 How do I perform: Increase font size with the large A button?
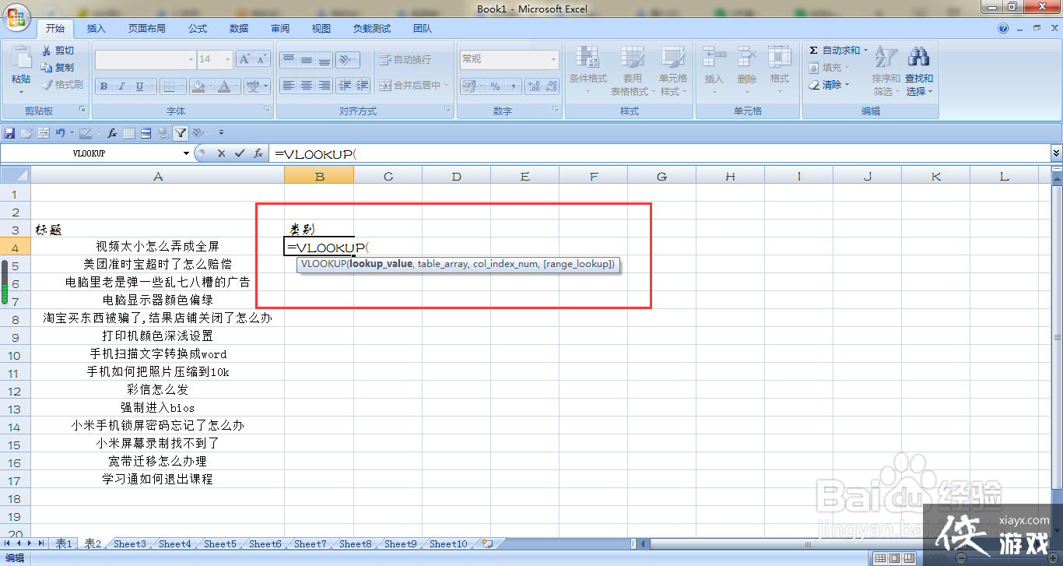pos(244,59)
